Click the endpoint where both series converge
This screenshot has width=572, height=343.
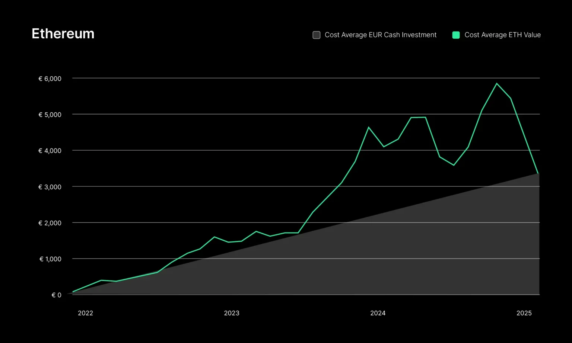537,173
